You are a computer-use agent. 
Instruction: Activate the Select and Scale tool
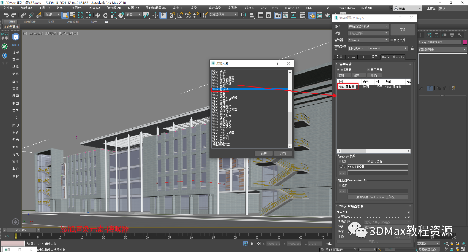[x=113, y=15]
